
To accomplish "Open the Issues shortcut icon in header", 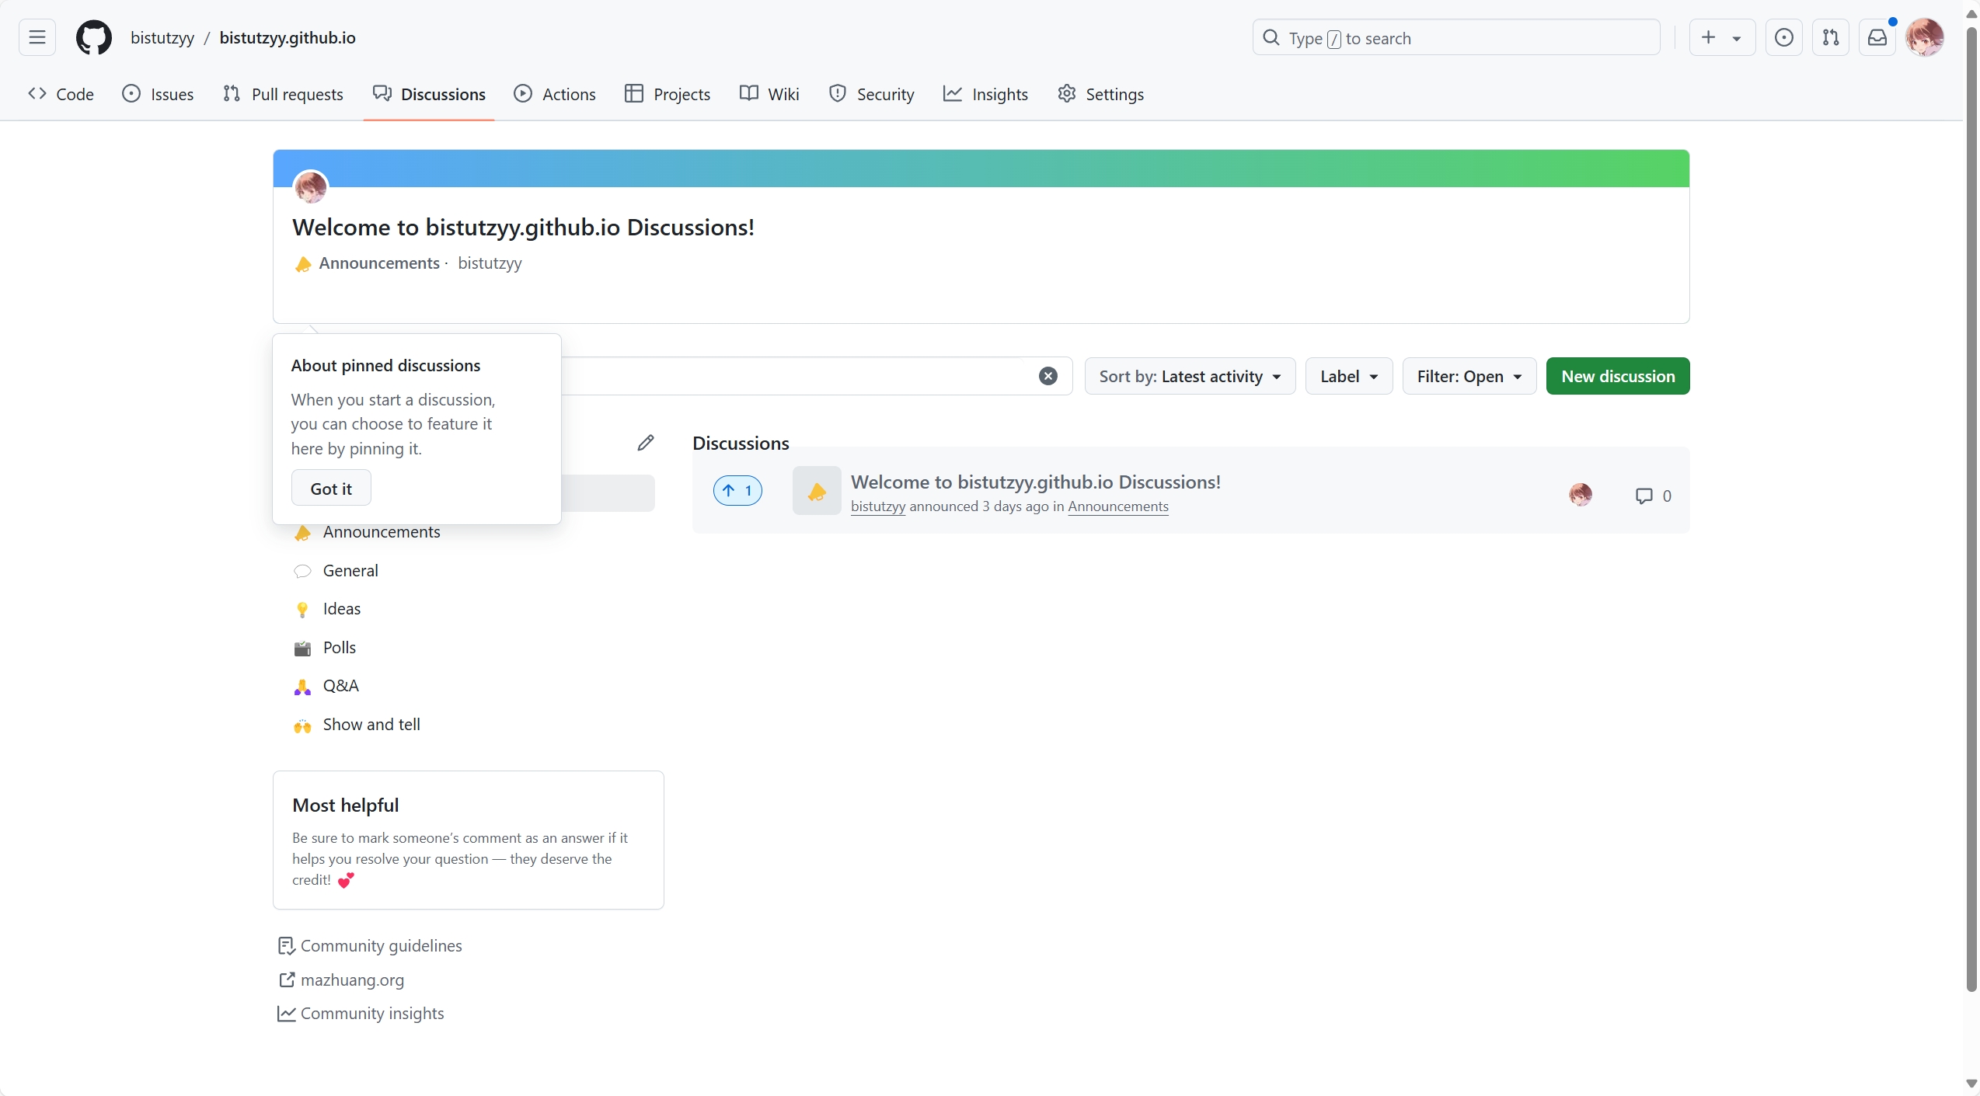I will pyautogui.click(x=1784, y=37).
